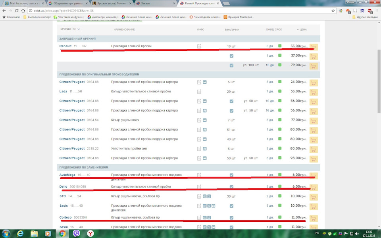Add Lada 53,00 грн item to cart
Image resolution: width=381 pixels, height=238 pixels.
pos(314,92)
